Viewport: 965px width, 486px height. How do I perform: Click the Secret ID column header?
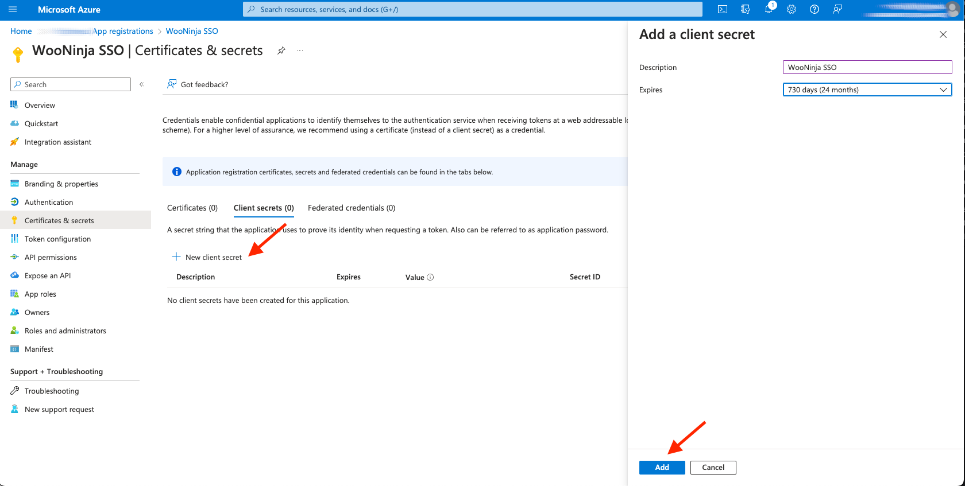coord(585,277)
